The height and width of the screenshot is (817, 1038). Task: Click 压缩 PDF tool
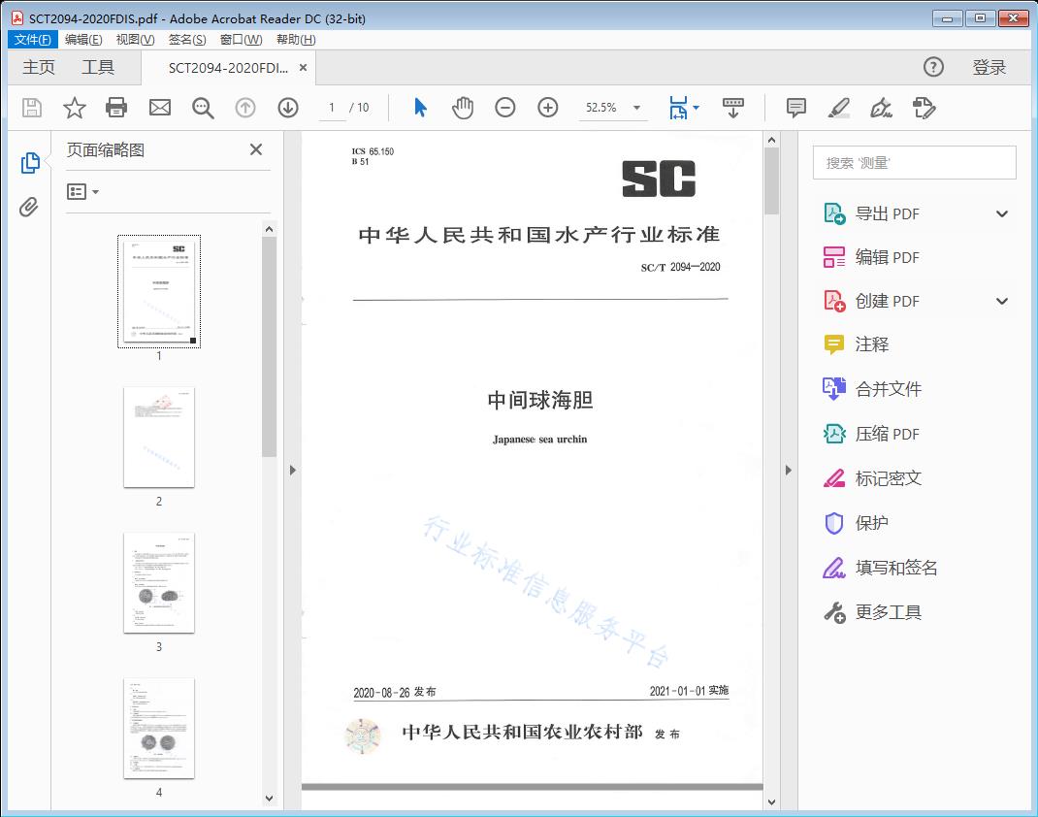[887, 434]
